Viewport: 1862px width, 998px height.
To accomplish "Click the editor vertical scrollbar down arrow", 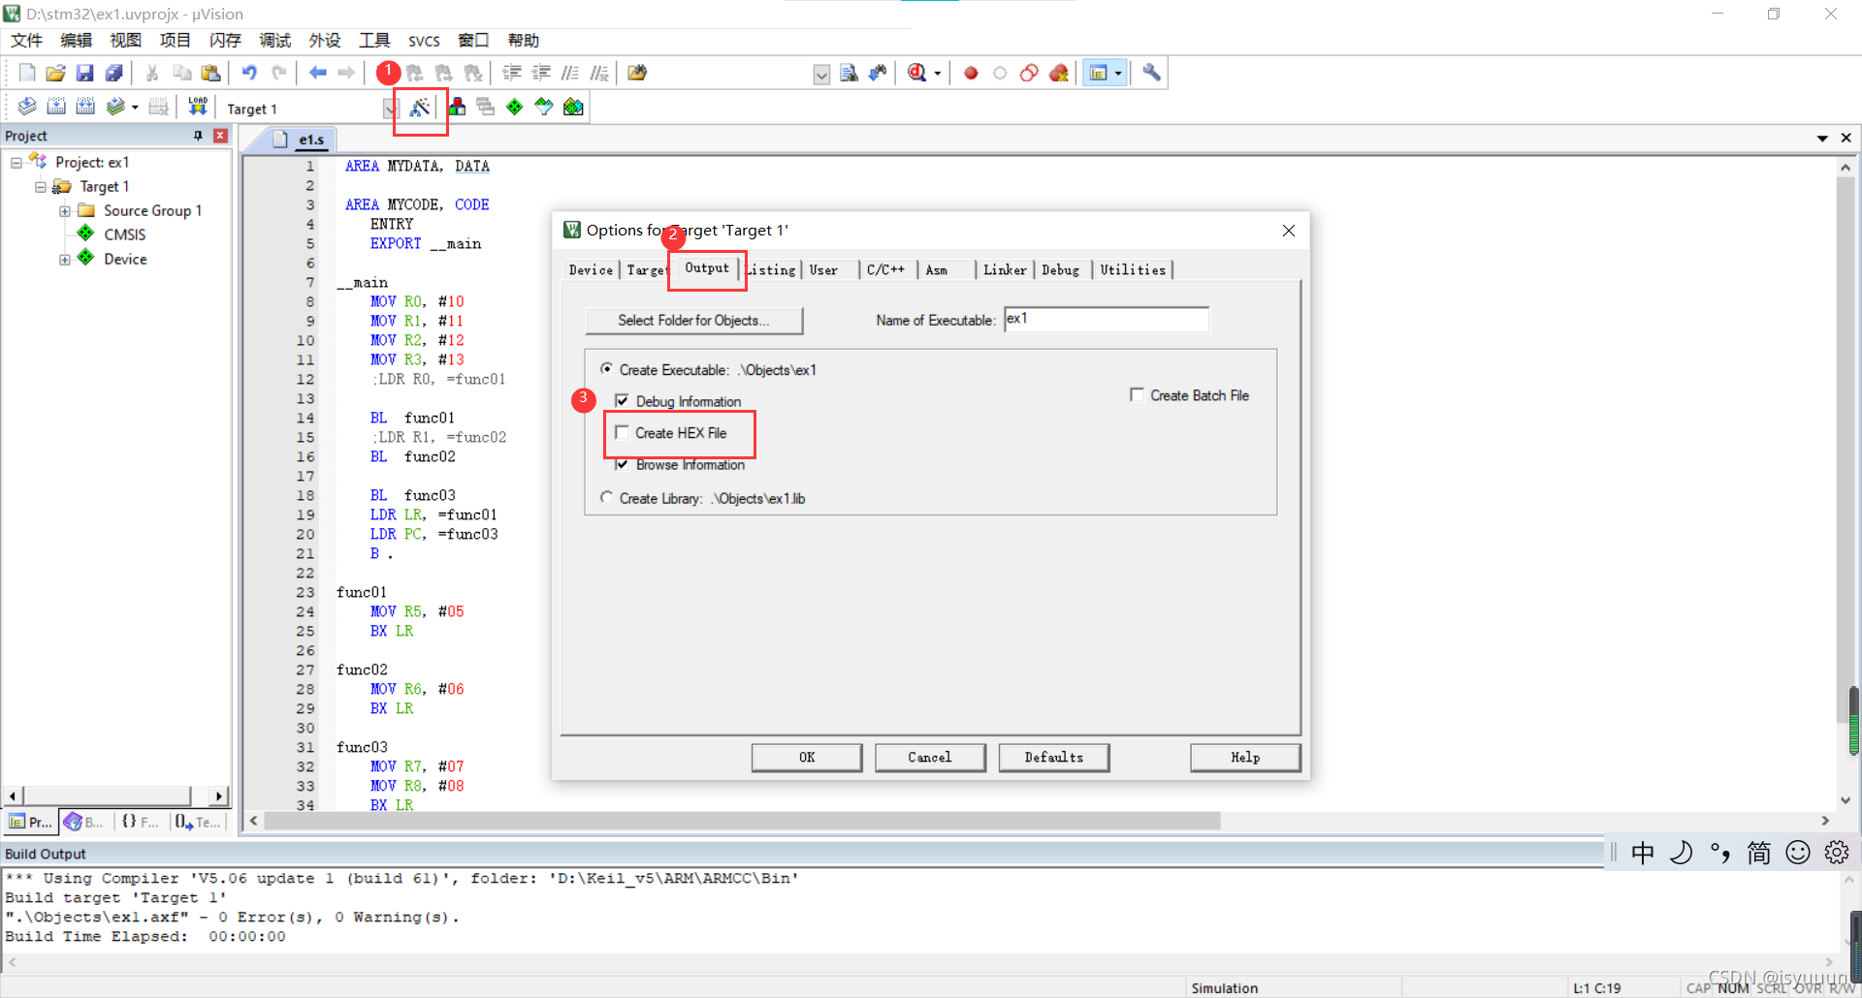I will (x=1846, y=800).
